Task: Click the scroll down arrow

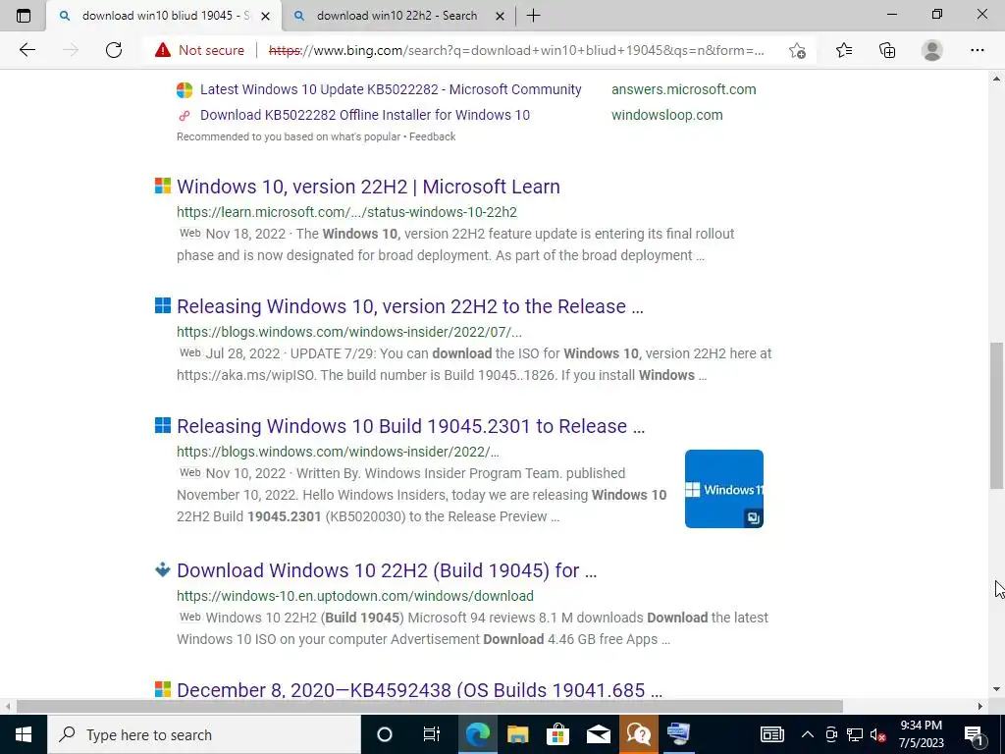Action: pos(997,690)
